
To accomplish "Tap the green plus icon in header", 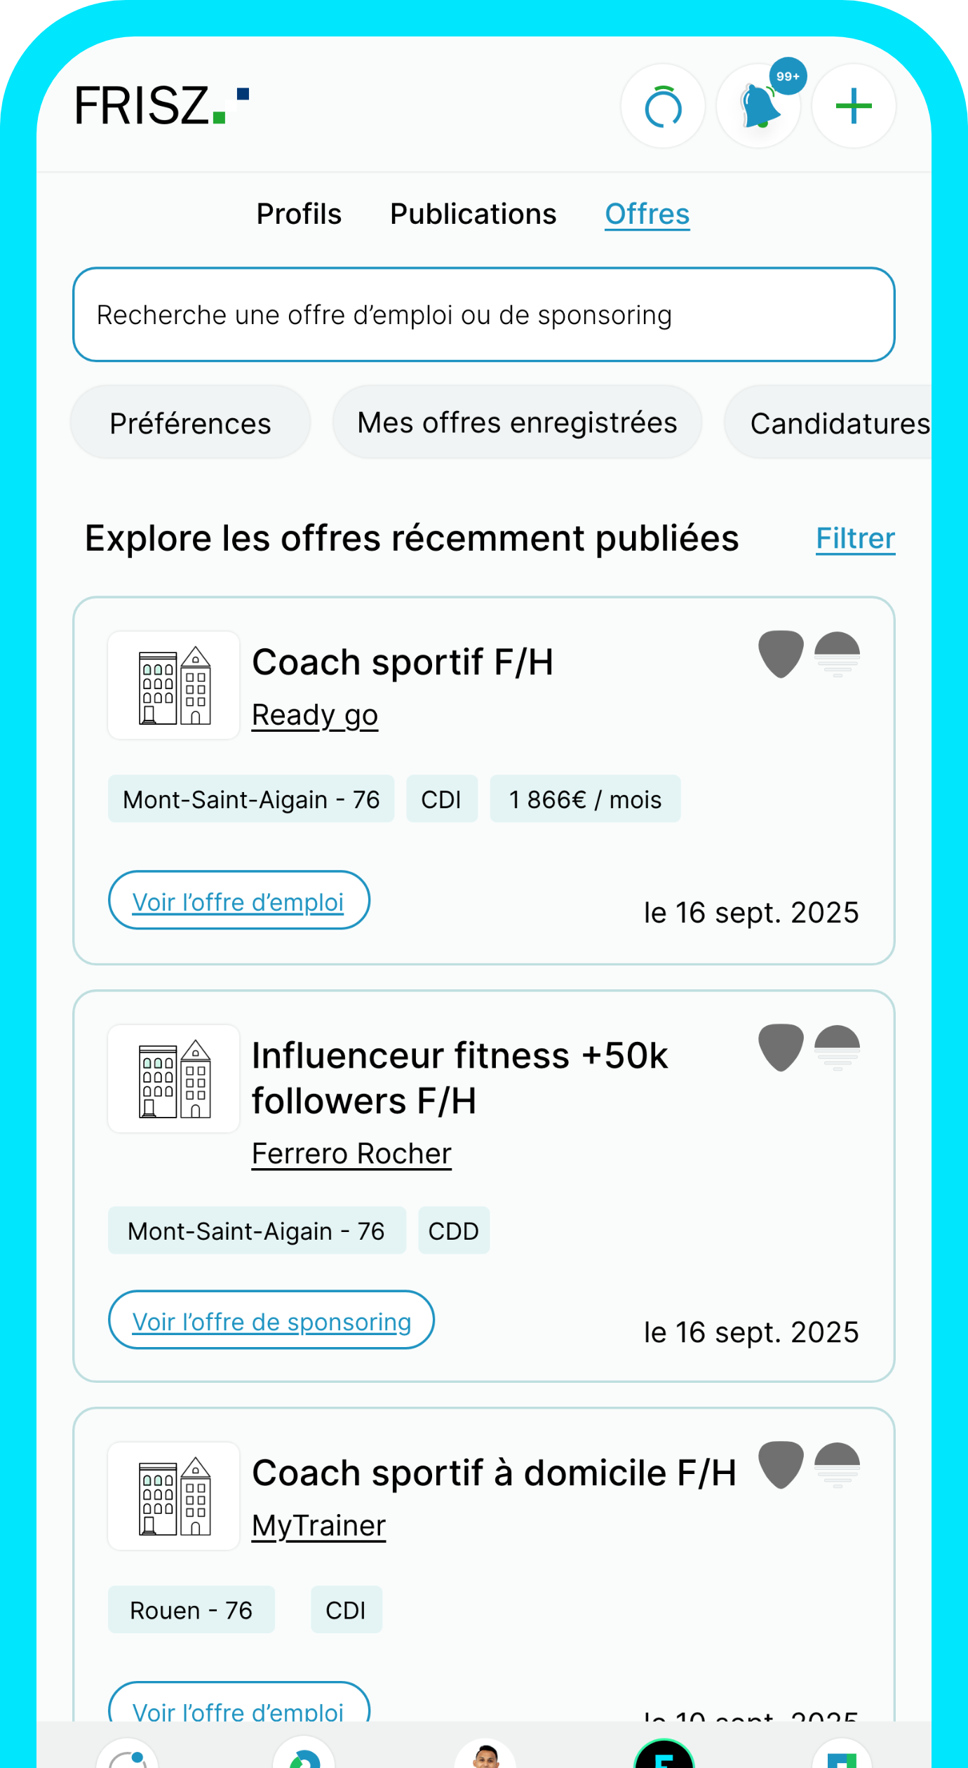I will (x=854, y=107).
